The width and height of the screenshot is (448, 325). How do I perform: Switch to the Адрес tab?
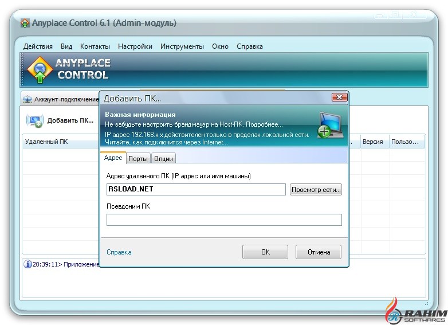[113, 158]
